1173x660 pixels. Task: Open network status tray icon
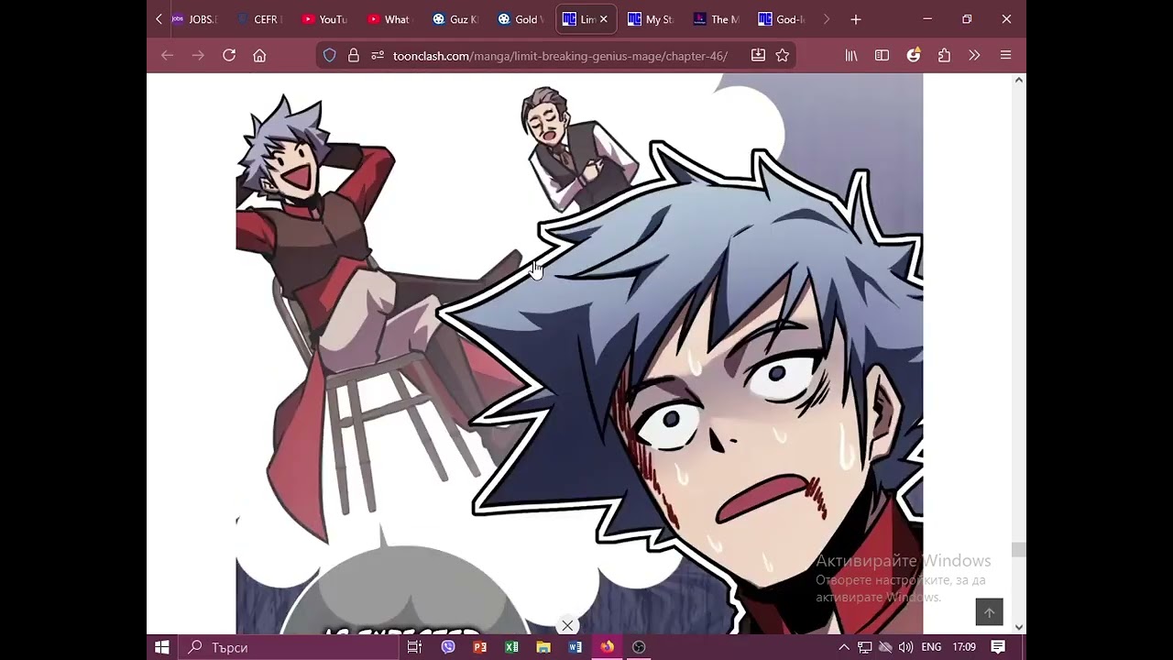(x=864, y=647)
